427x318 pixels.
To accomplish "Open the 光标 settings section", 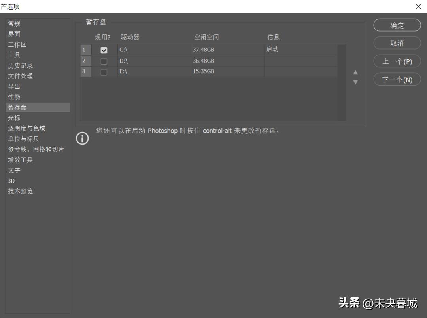I will [14, 118].
